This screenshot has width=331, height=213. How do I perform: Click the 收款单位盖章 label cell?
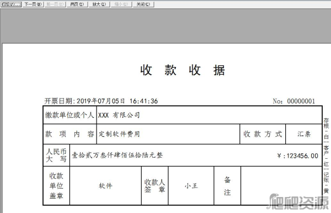(x=56, y=186)
